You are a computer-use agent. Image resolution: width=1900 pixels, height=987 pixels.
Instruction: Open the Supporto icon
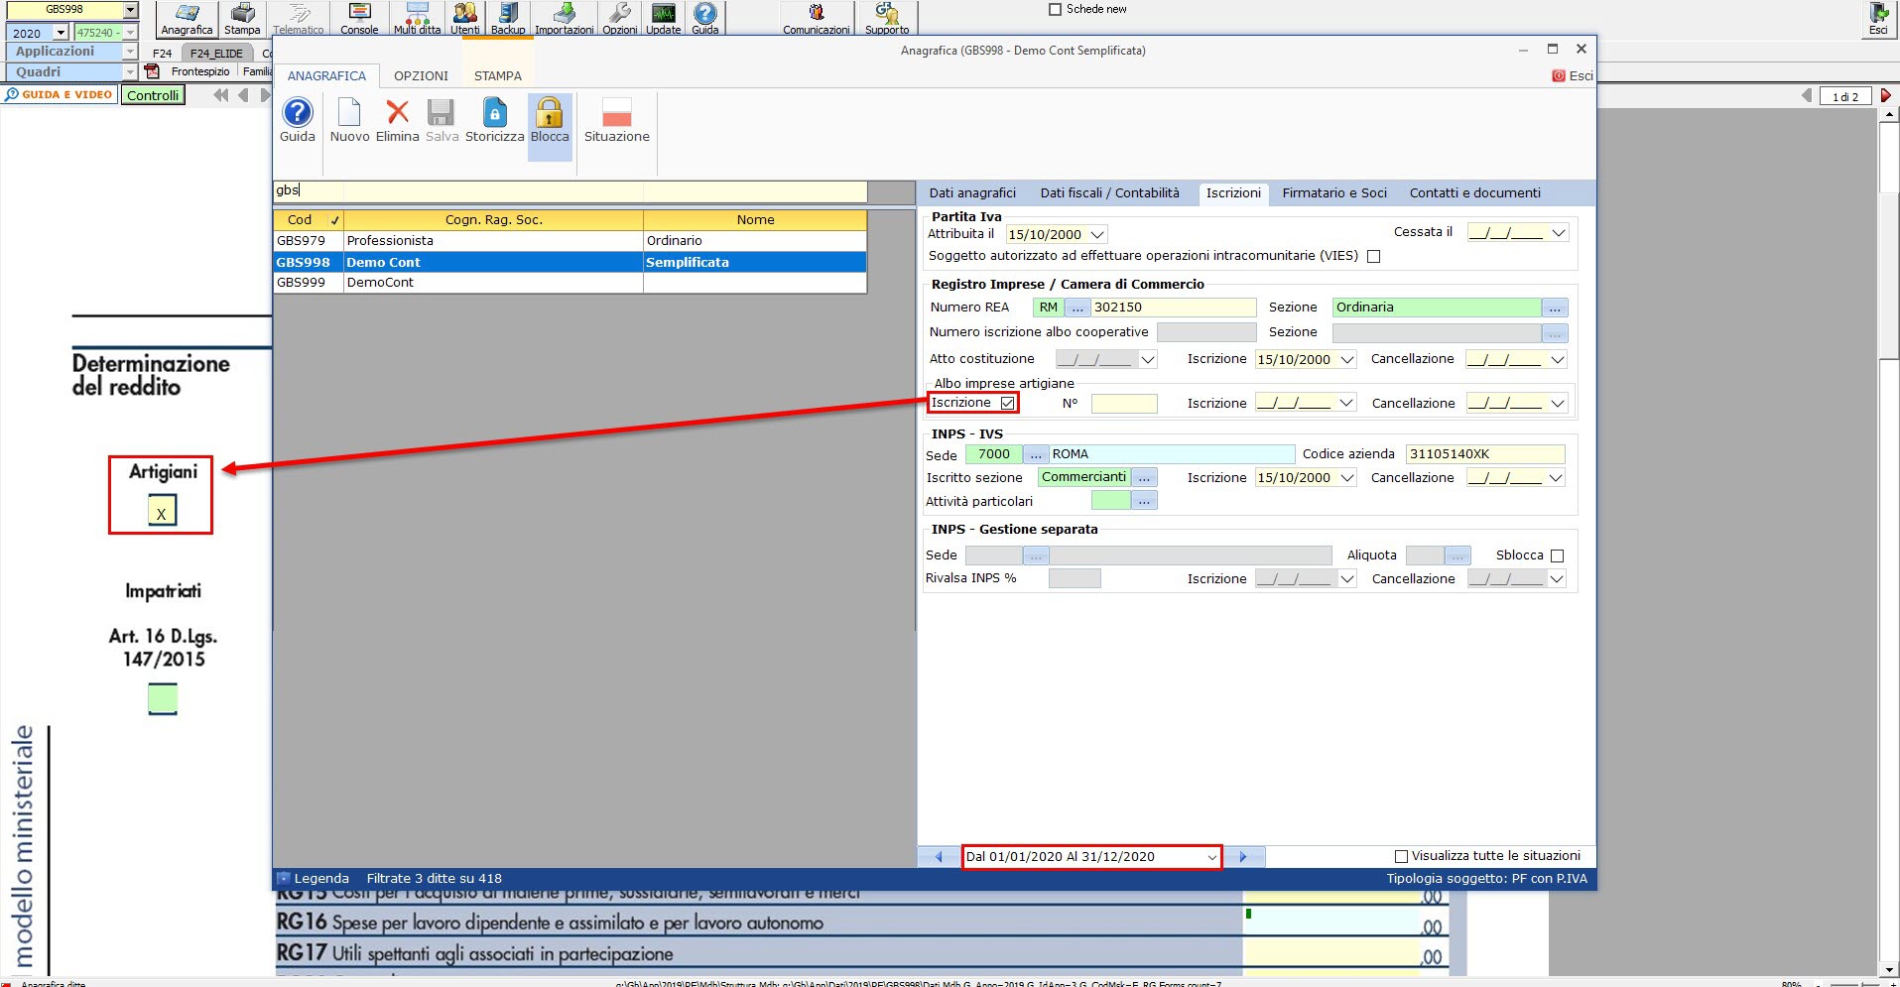887,18
